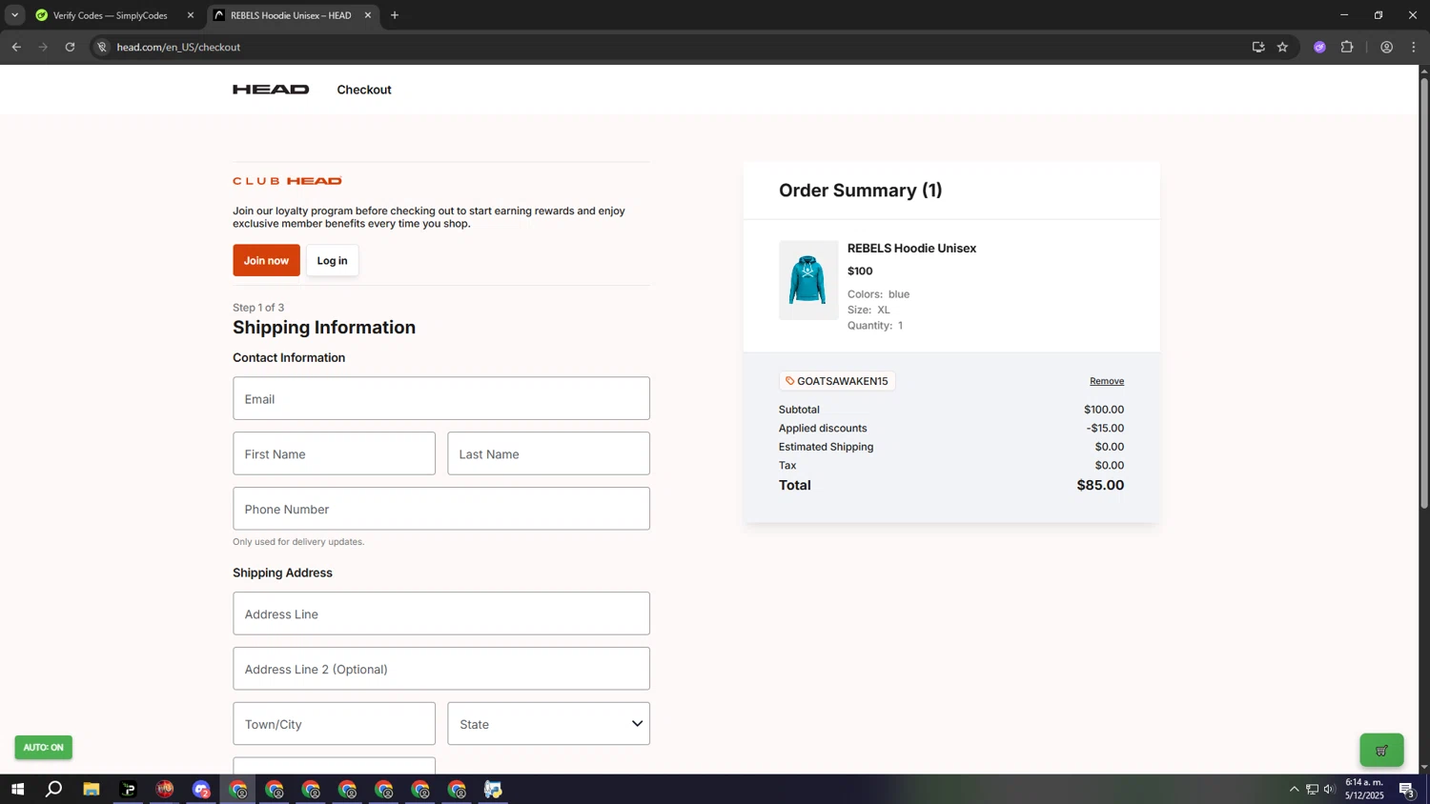
Task: Open the Python taskbar icon
Action: pos(493,789)
